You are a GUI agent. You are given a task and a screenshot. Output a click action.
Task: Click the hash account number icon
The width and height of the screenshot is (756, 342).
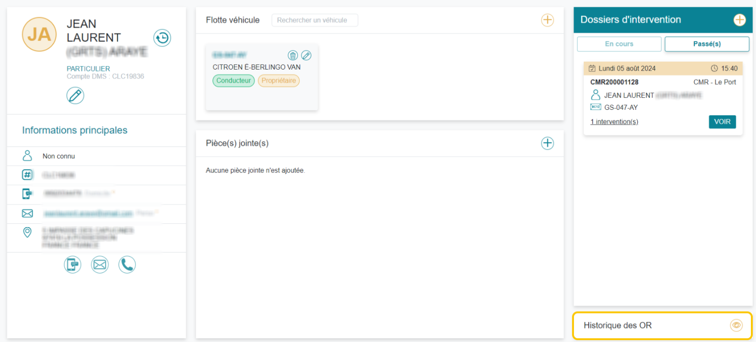coord(28,175)
